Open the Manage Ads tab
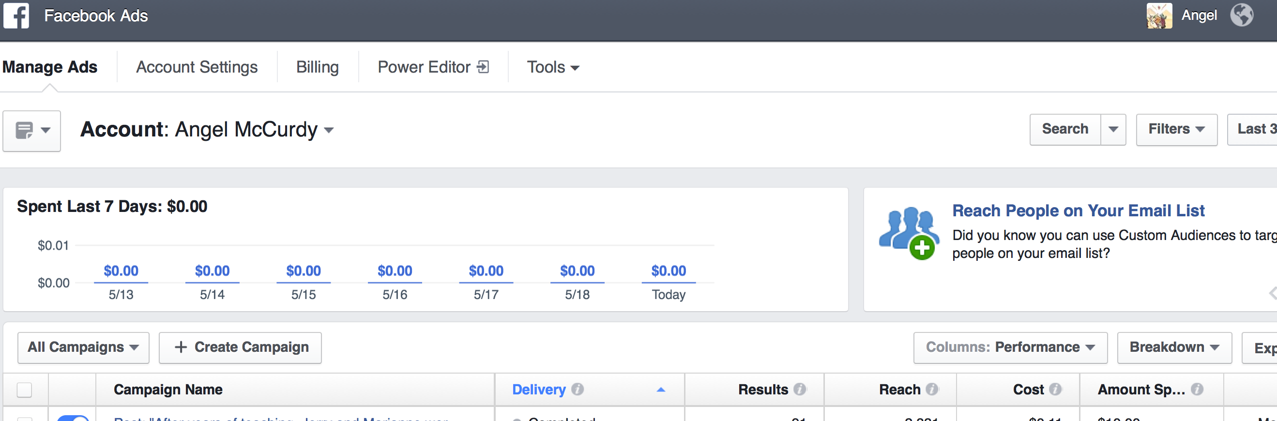1277x421 pixels. (x=49, y=67)
